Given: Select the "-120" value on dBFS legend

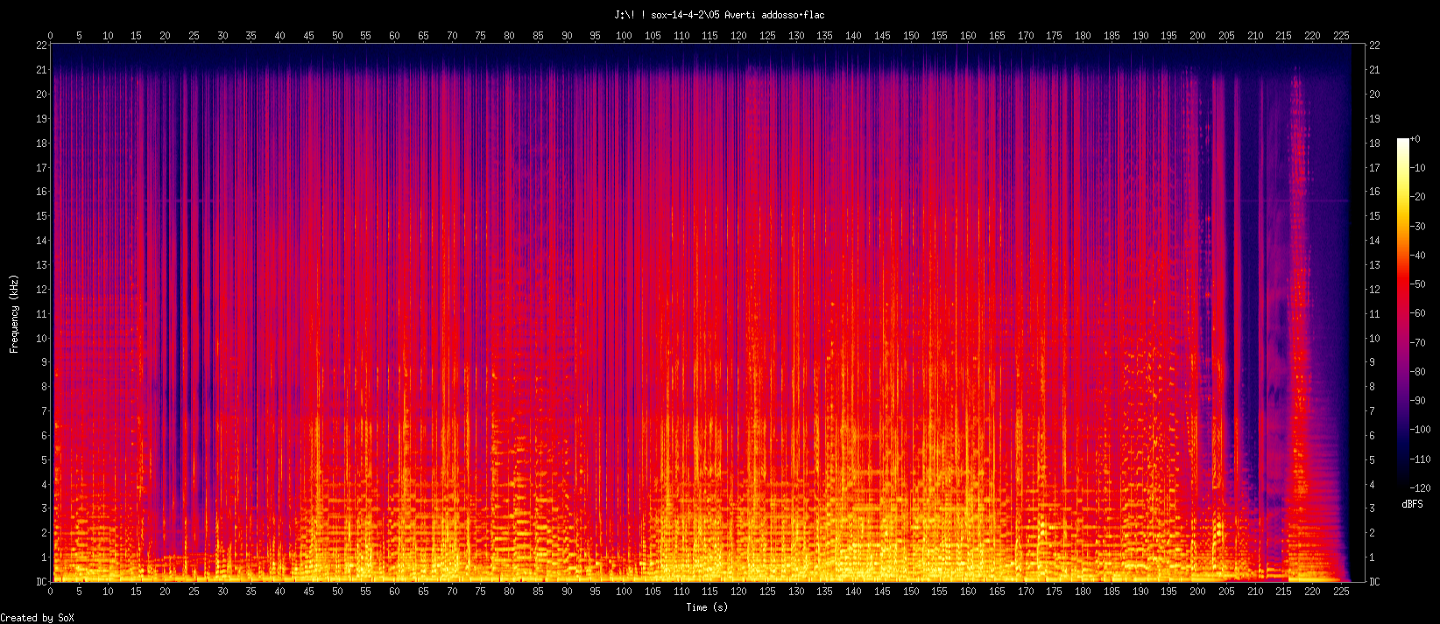Looking at the screenshot, I should [1420, 487].
